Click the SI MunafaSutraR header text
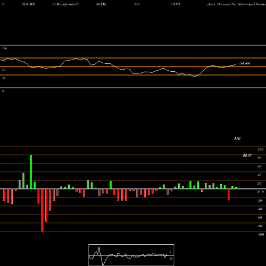The height and width of the screenshot is (266, 266). point(65,4)
